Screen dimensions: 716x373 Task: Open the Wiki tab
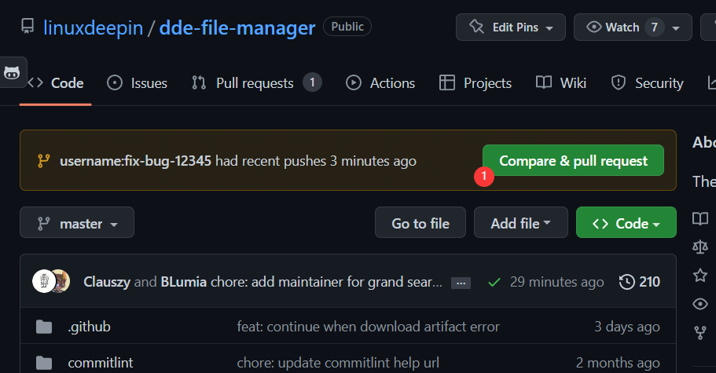pos(560,83)
